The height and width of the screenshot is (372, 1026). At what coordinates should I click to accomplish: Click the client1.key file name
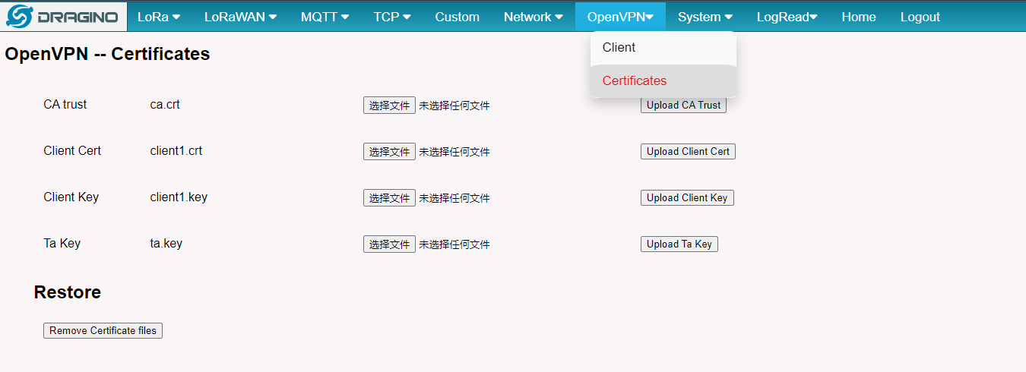[179, 197]
